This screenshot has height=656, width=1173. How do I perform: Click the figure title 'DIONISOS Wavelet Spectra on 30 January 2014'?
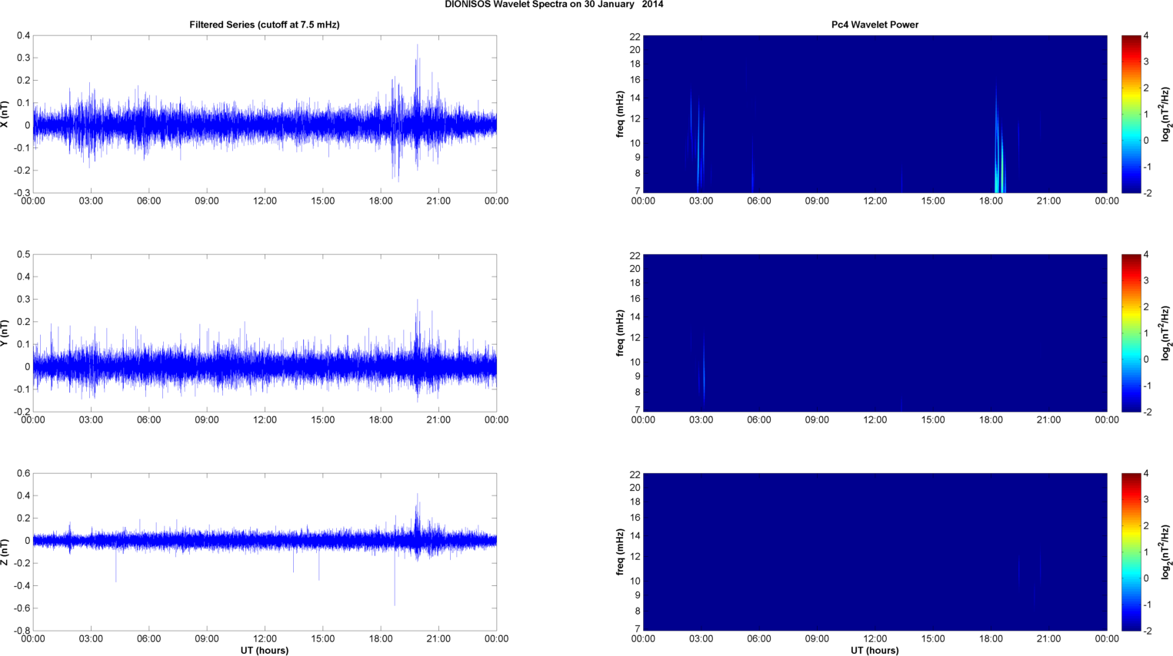click(554, 5)
